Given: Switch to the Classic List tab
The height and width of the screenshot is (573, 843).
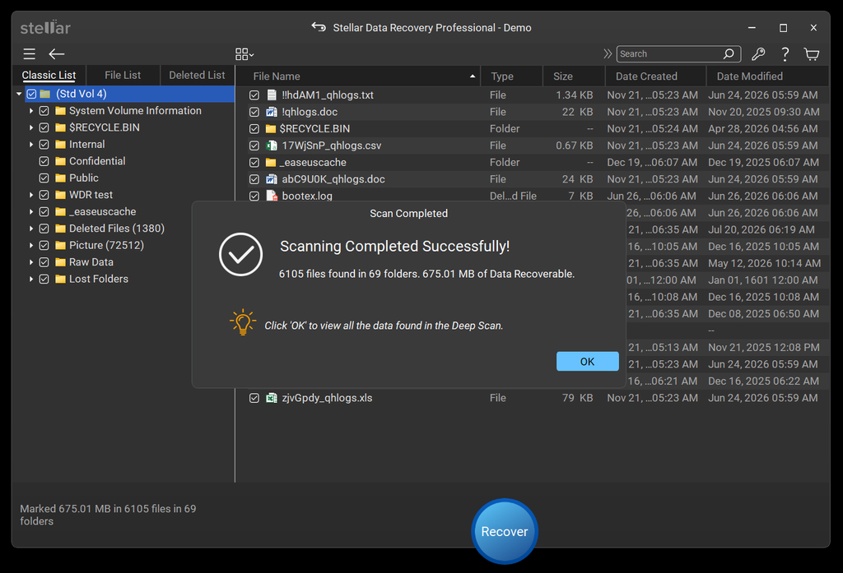Looking at the screenshot, I should coord(49,75).
